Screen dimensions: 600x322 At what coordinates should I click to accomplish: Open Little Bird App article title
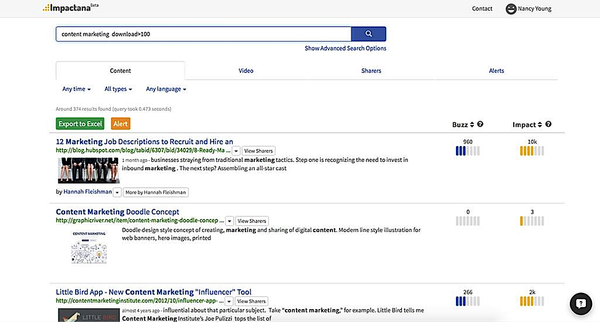pos(153,292)
